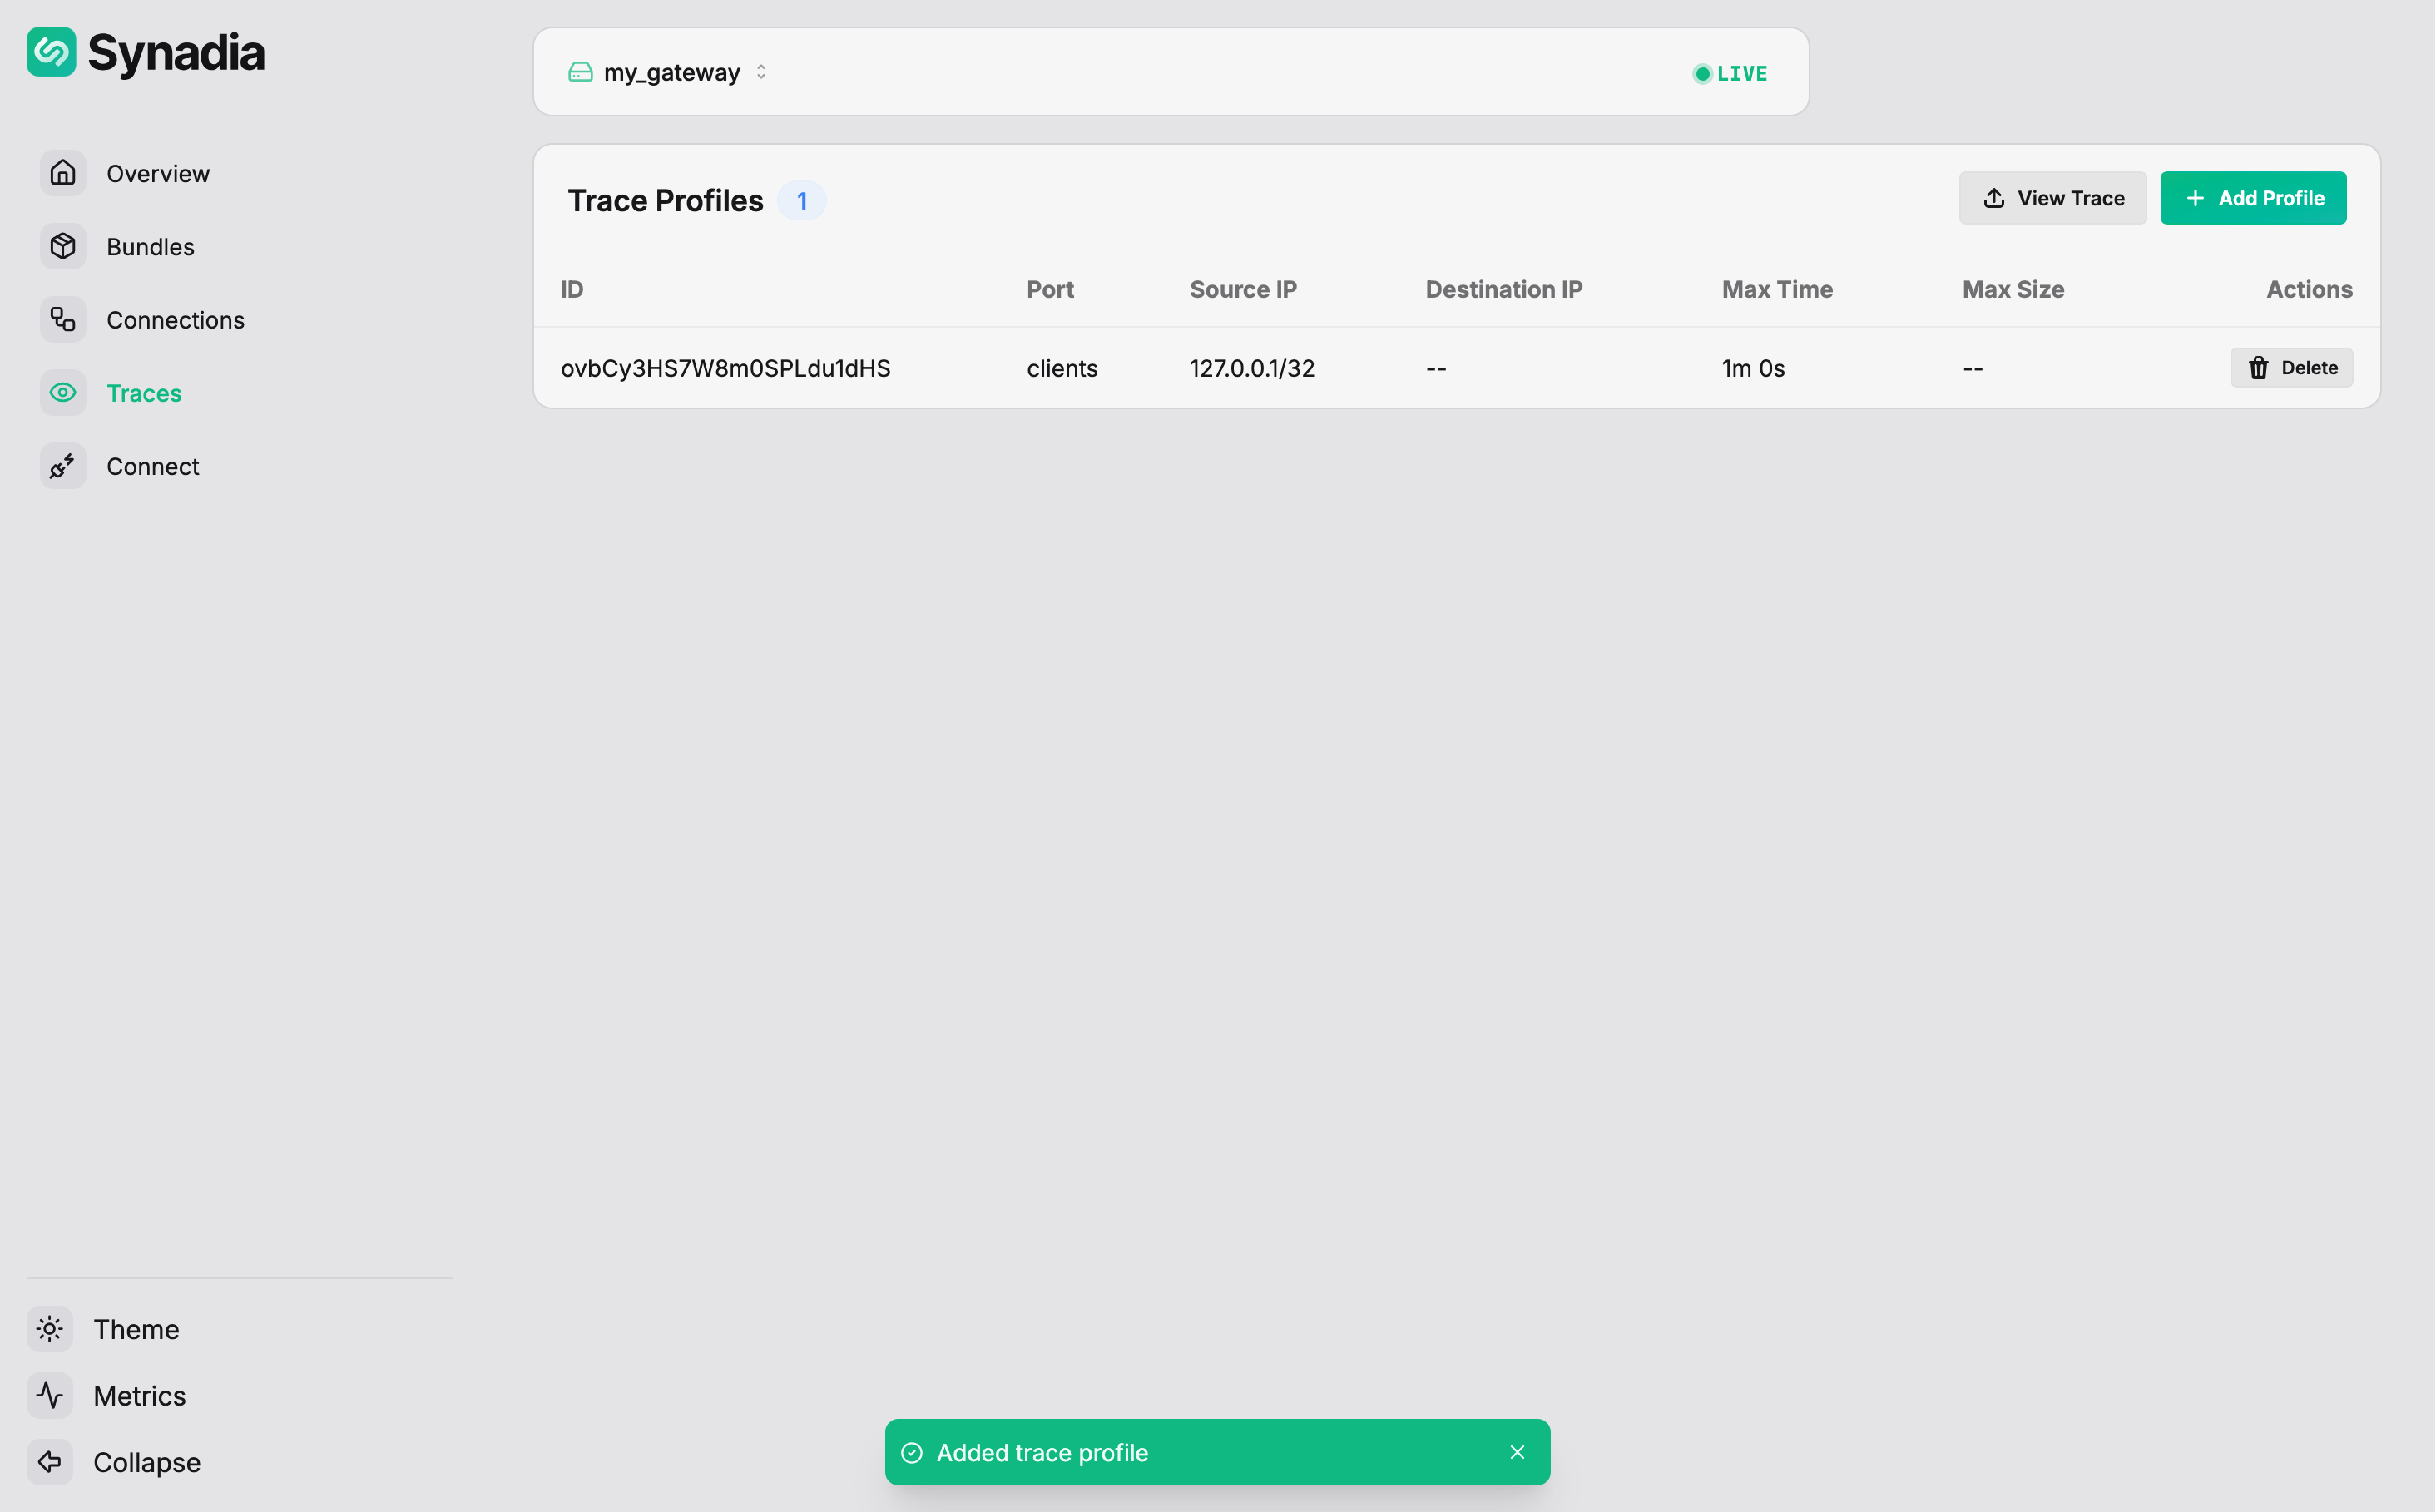2436x1512 pixels.
Task: Click the Add Profile button
Action: [2254, 198]
